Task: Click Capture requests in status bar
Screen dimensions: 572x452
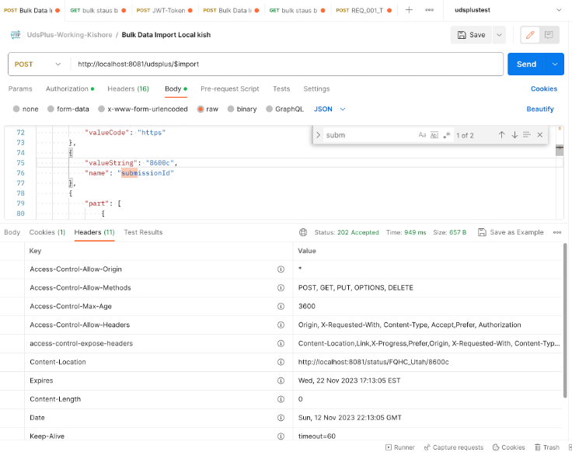Action: click(x=454, y=447)
